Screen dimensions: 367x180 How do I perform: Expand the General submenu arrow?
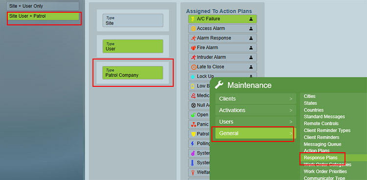[x=291, y=133]
